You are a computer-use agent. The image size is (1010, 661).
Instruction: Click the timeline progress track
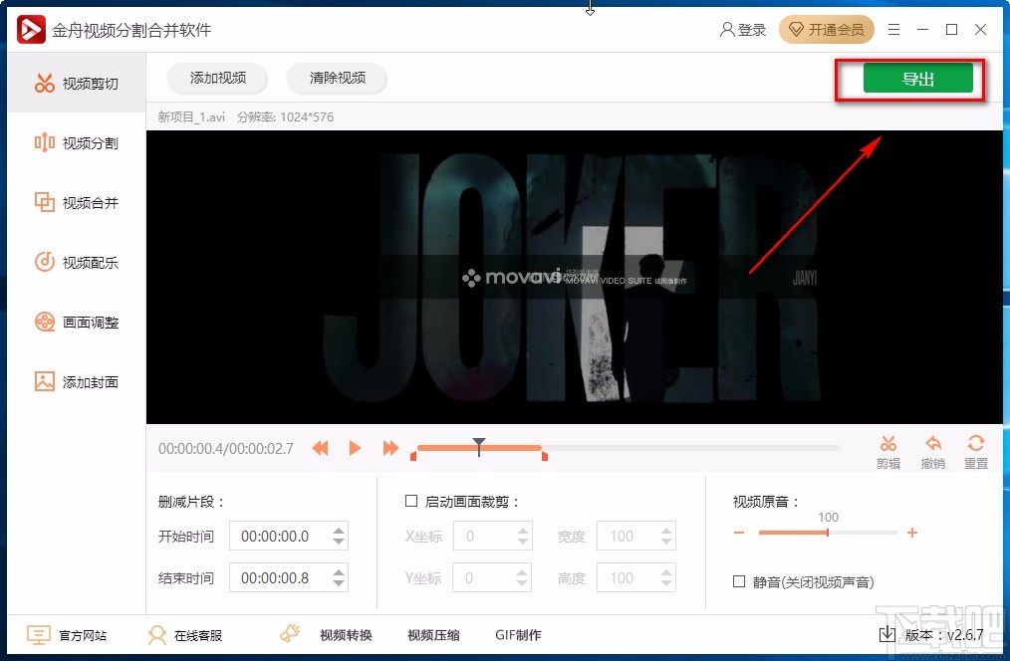click(629, 447)
